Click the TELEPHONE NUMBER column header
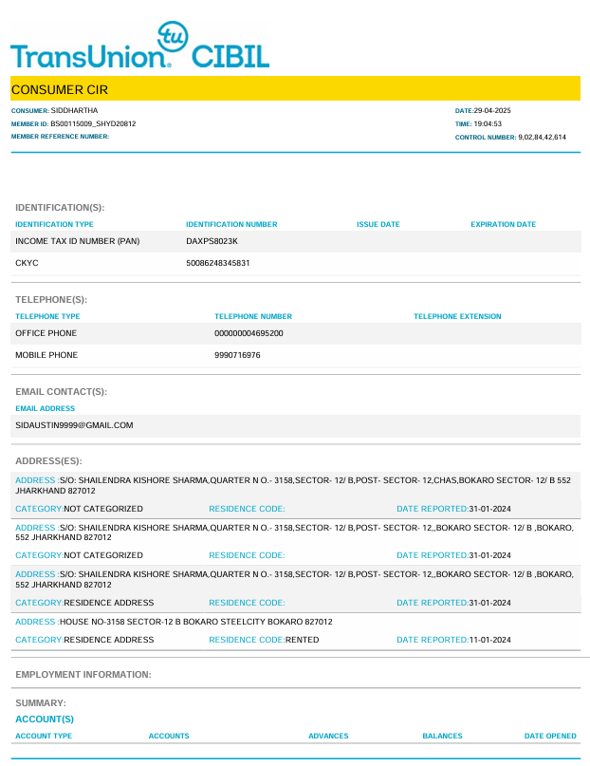 pyautogui.click(x=253, y=316)
